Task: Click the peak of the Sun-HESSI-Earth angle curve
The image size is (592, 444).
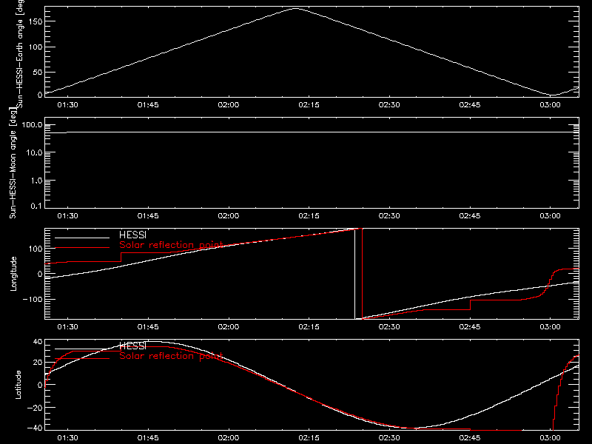Action: tap(295, 8)
